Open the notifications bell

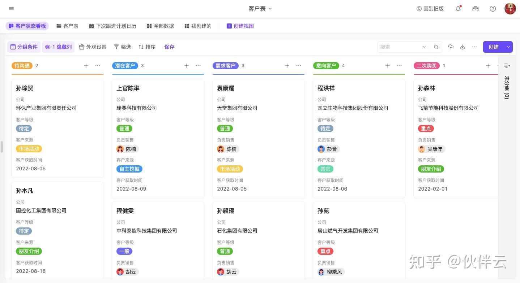[x=458, y=9]
